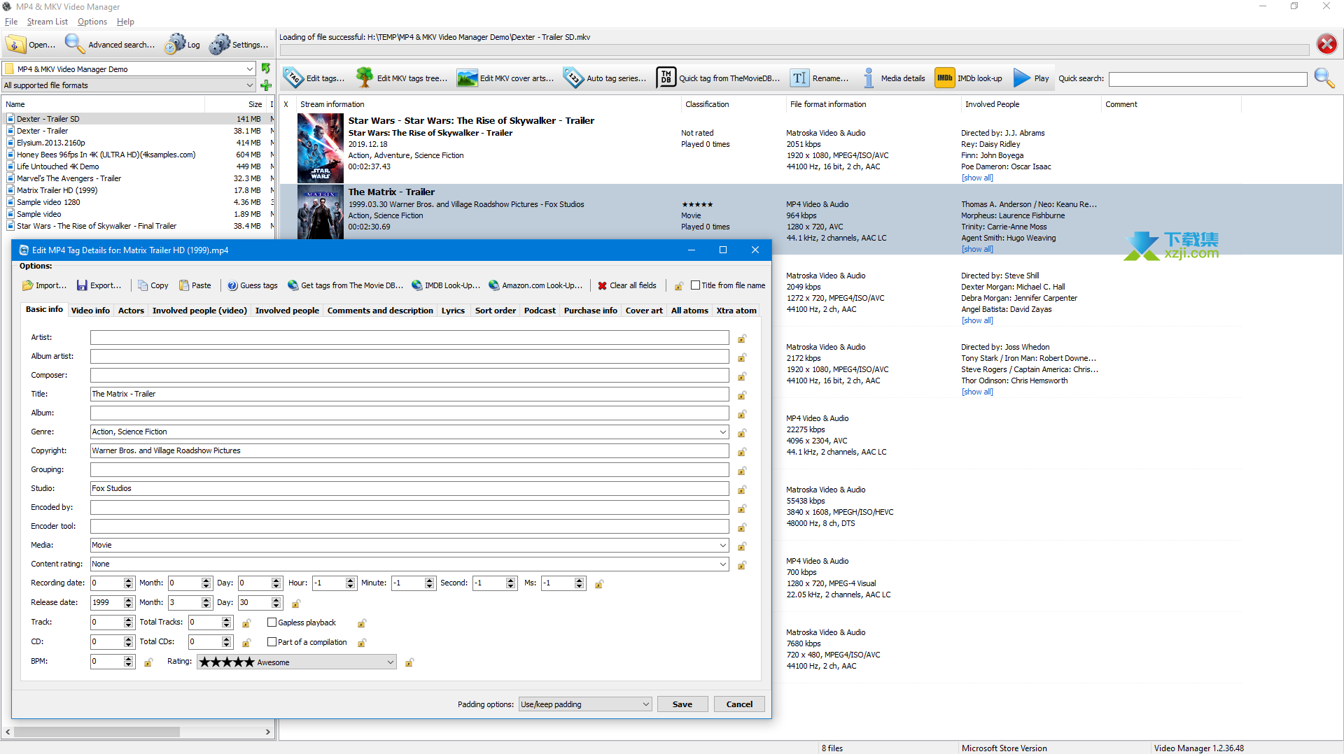Viewport: 1344px width, 754px height.
Task: Toggle lock icon beside Release date
Action: coord(296,603)
